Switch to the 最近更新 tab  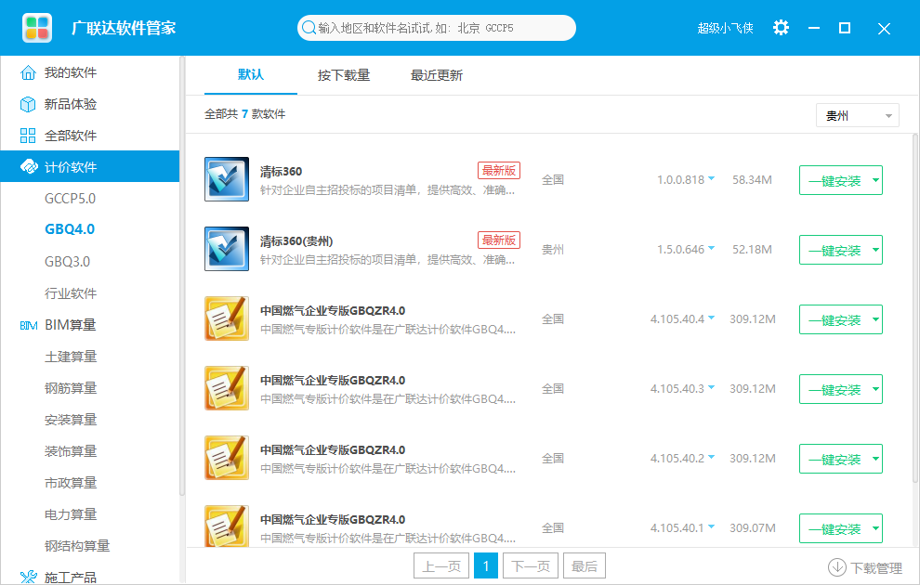click(x=437, y=75)
